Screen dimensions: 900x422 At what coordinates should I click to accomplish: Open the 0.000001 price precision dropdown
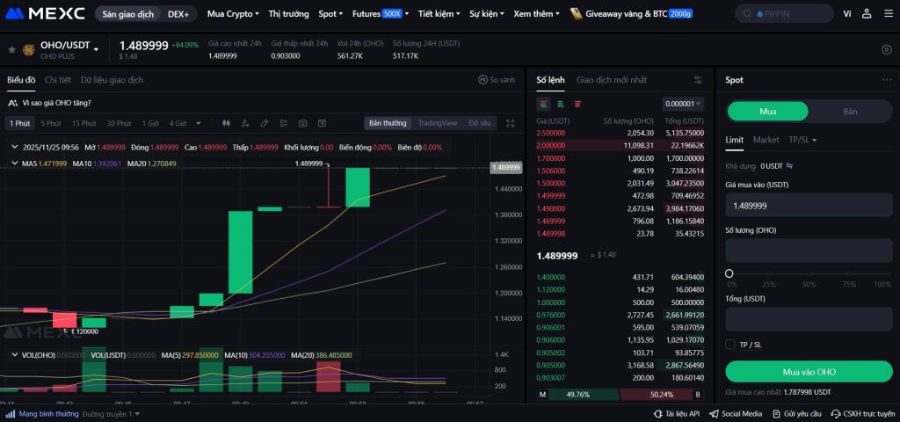tap(684, 104)
